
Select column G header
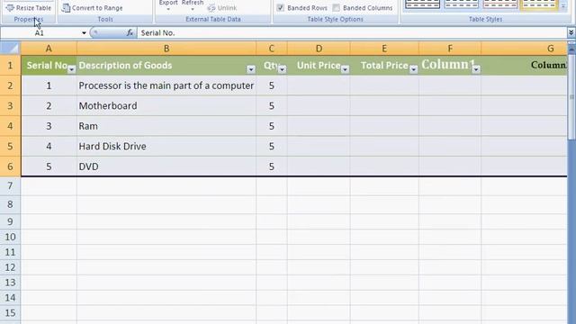click(524, 49)
